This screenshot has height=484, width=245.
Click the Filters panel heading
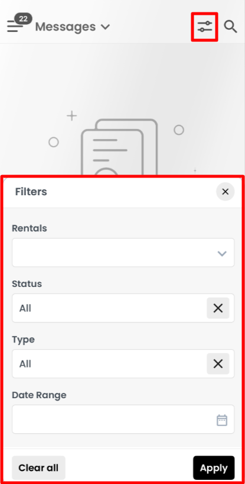tap(31, 192)
